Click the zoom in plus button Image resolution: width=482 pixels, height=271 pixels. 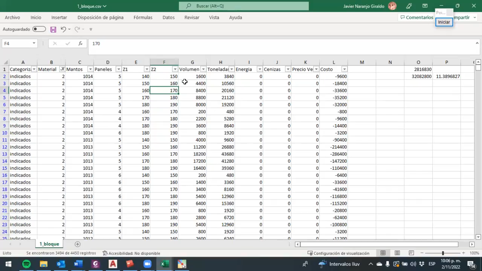[464, 253]
